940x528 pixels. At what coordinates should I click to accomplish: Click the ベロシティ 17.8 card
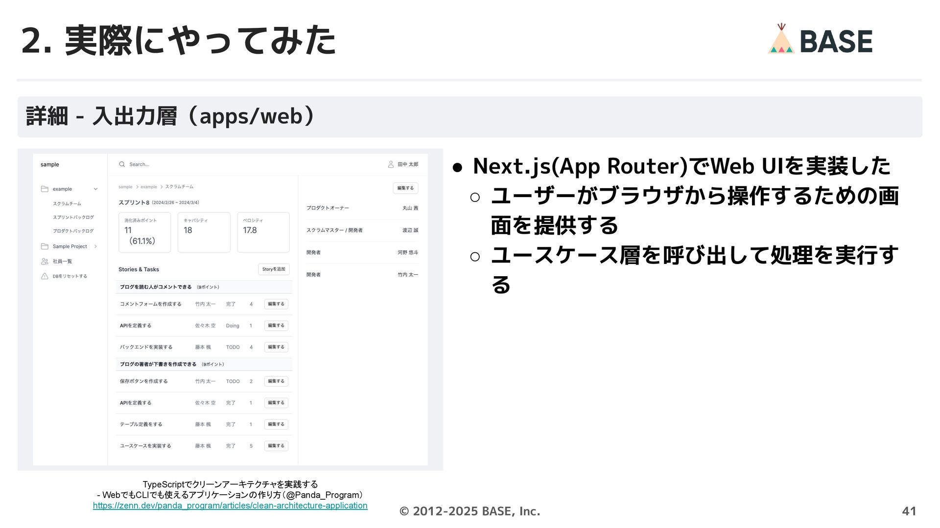pyautogui.click(x=263, y=232)
